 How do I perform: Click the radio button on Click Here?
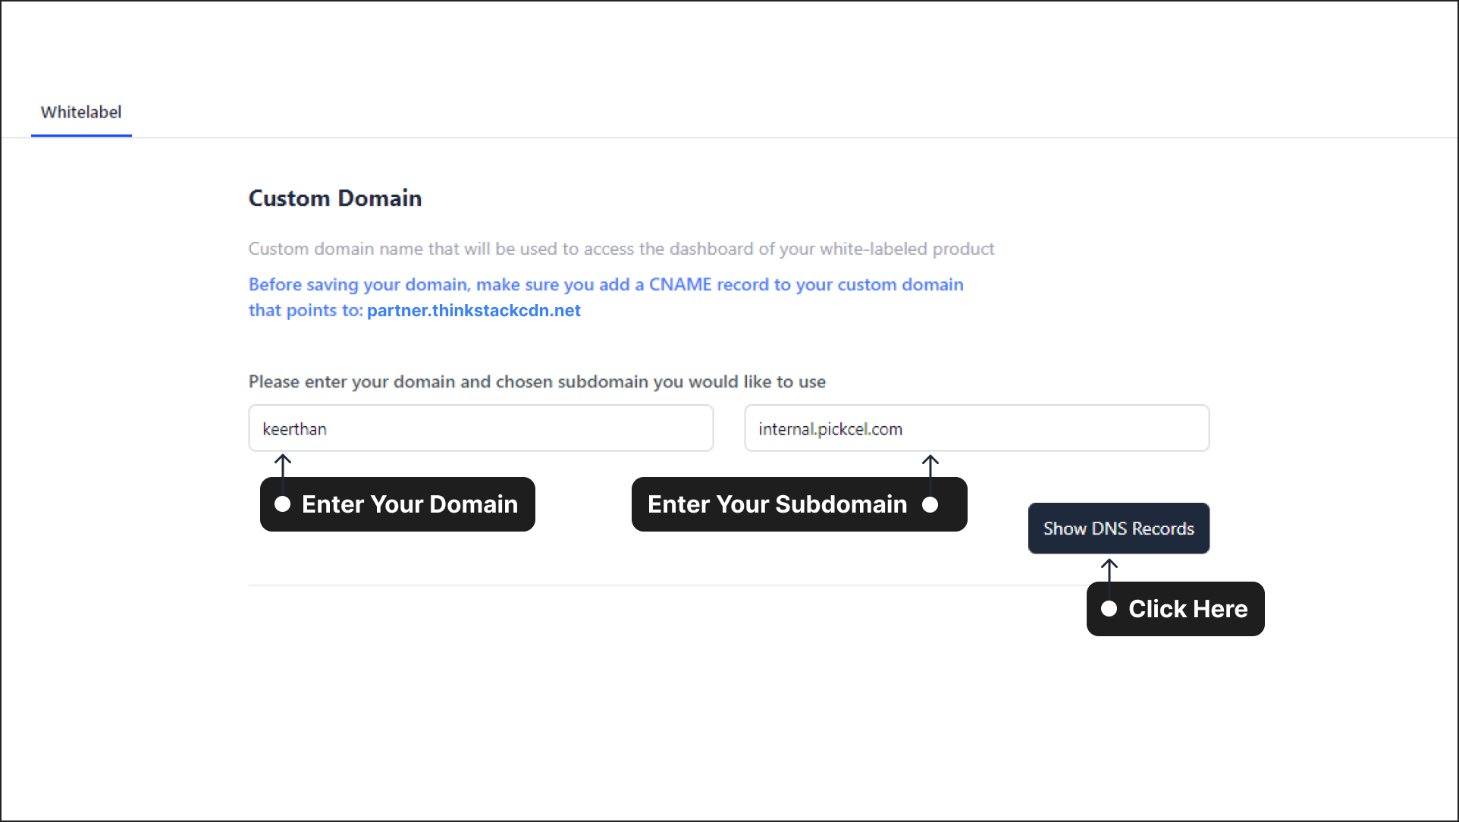pos(1110,608)
